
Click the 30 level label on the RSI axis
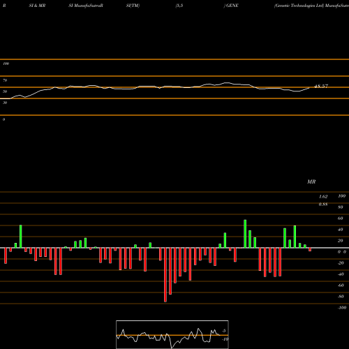[5, 103]
